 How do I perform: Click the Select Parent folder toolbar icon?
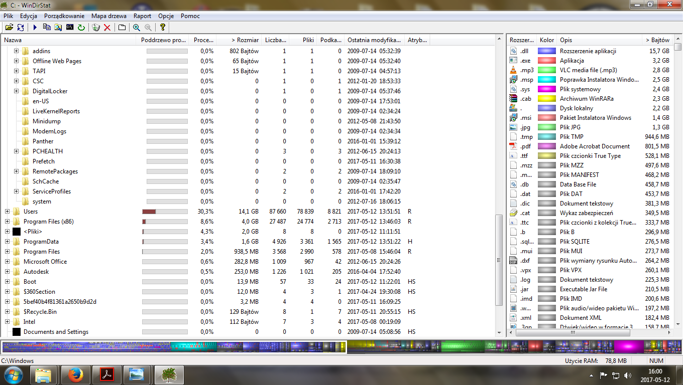(x=122, y=27)
